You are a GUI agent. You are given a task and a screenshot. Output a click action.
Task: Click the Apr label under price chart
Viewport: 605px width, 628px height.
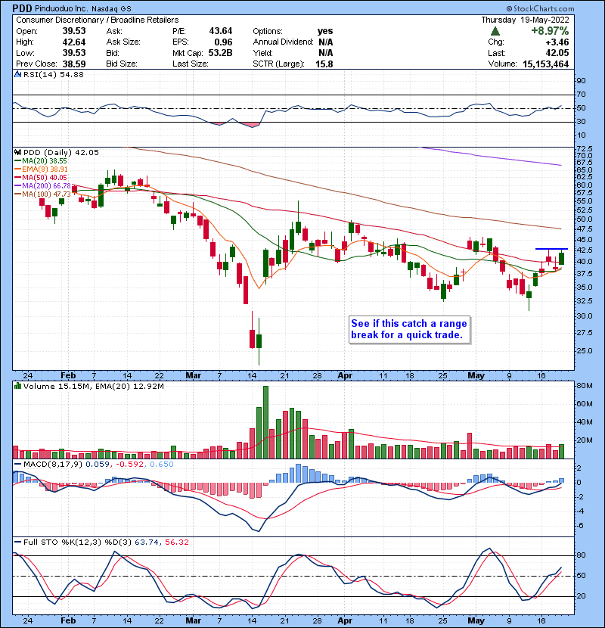click(x=345, y=375)
